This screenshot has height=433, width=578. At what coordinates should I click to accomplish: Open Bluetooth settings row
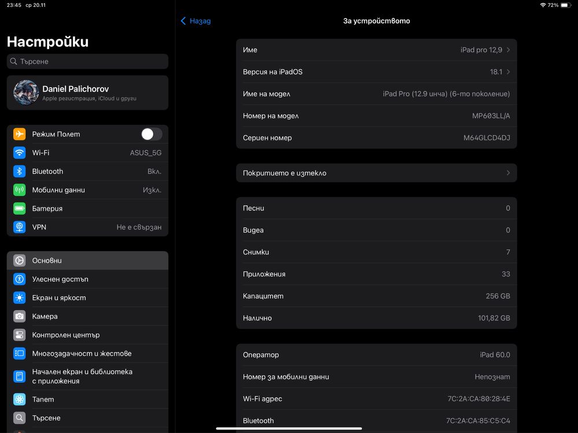[x=87, y=171]
